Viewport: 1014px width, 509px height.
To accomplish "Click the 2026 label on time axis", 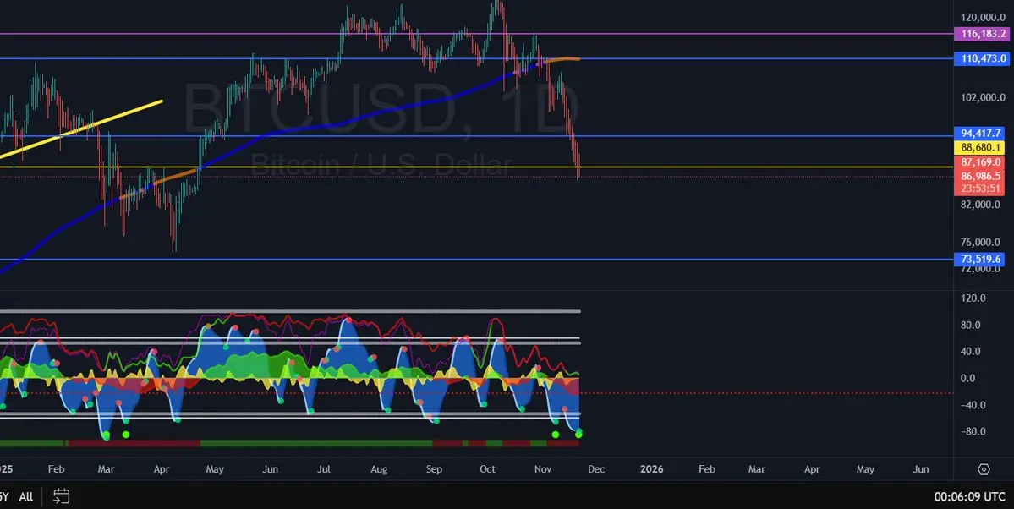I will click(651, 469).
